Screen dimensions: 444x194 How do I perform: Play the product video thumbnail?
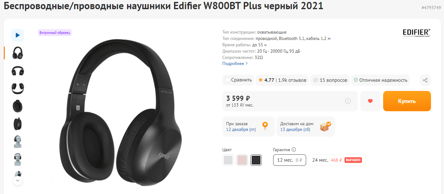click(18, 35)
